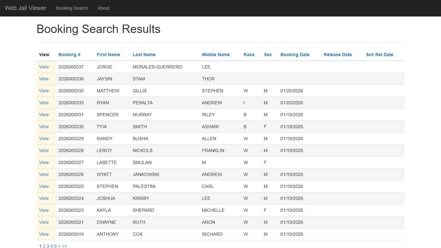Sort results by First Name
Image resolution: width=441 pixels, height=248 pixels.
point(108,55)
